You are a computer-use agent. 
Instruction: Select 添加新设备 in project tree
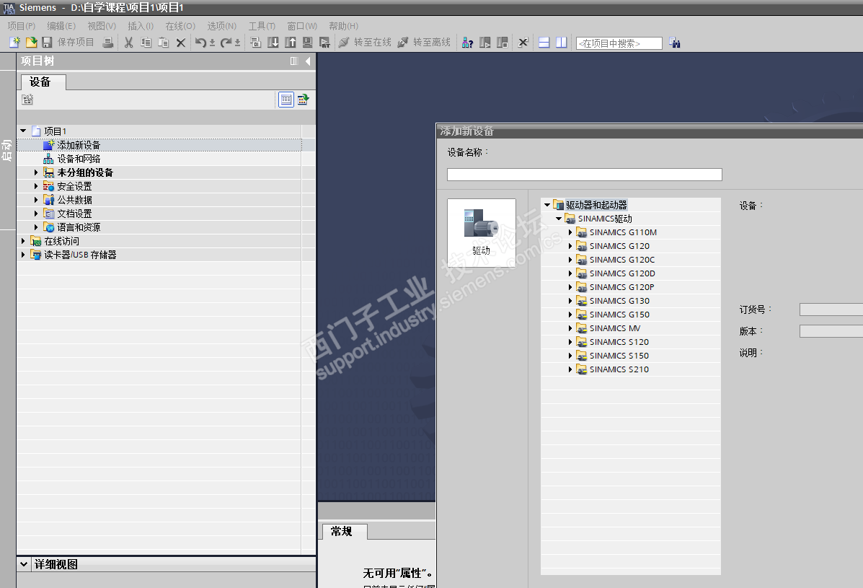[79, 145]
